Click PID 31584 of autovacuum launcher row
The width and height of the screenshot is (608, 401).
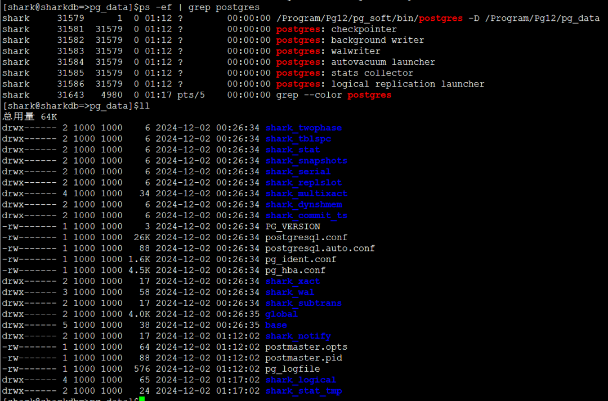click(70, 62)
